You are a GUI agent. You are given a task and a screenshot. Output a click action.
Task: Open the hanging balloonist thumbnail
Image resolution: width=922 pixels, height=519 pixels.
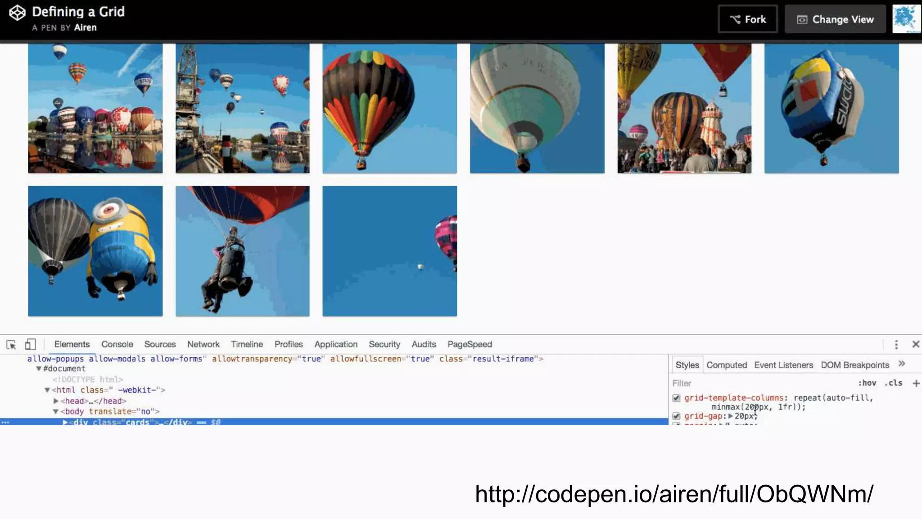click(x=242, y=251)
